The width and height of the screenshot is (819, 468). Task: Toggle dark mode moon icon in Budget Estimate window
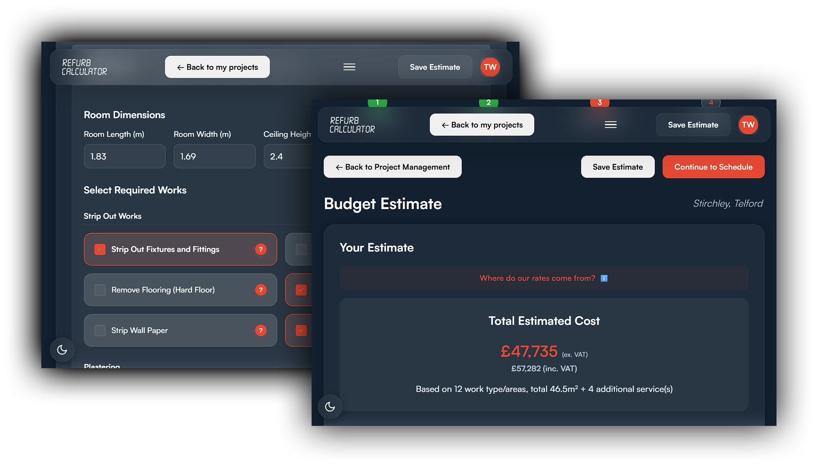click(x=330, y=407)
